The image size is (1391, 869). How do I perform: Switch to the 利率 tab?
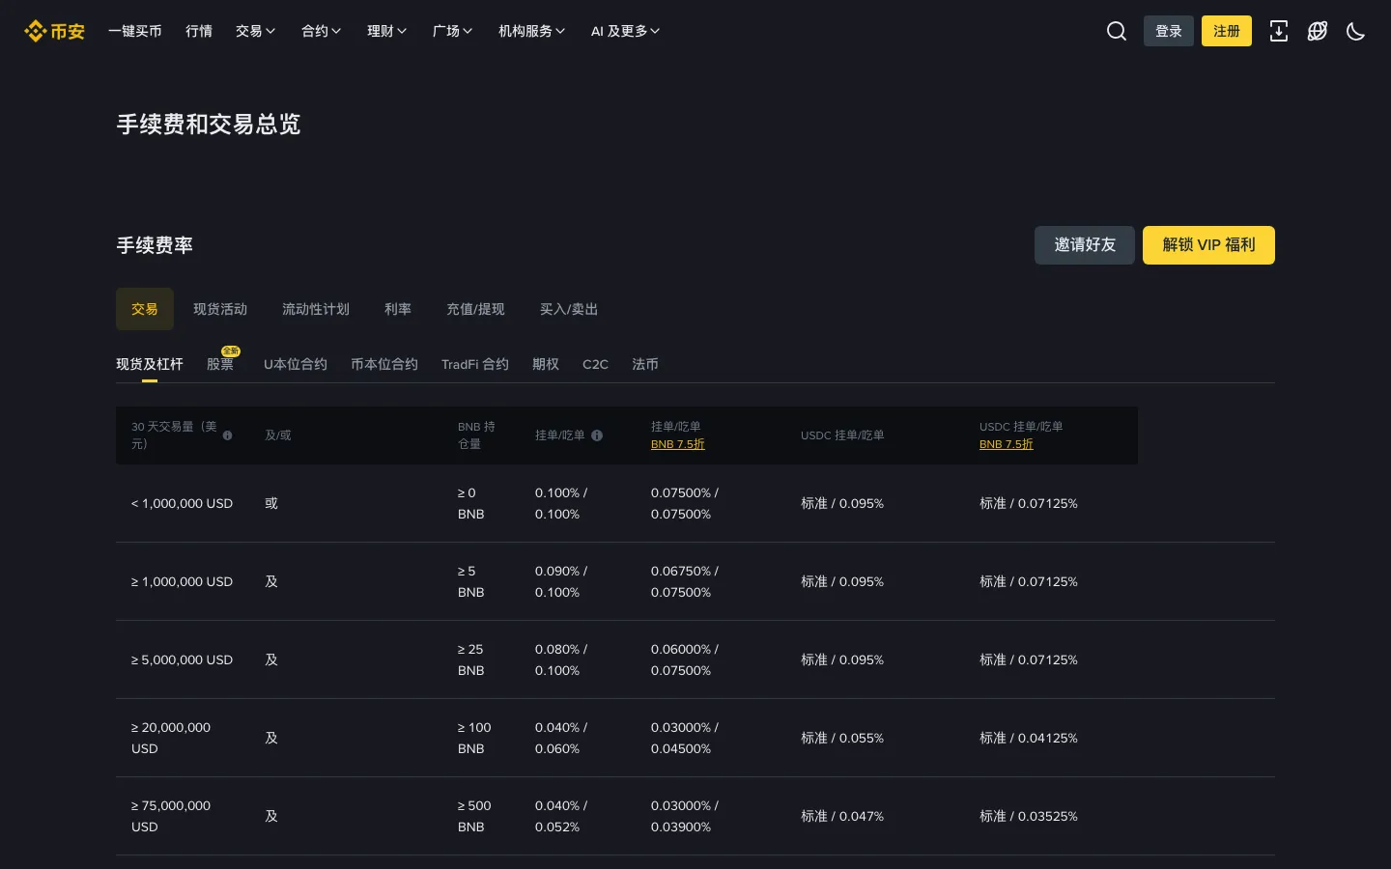[398, 309]
